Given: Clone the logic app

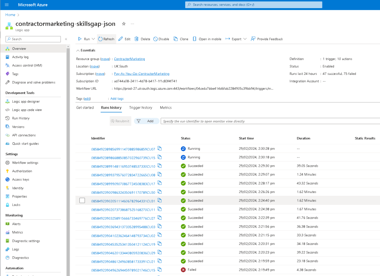Looking at the screenshot, I should 181,39.
